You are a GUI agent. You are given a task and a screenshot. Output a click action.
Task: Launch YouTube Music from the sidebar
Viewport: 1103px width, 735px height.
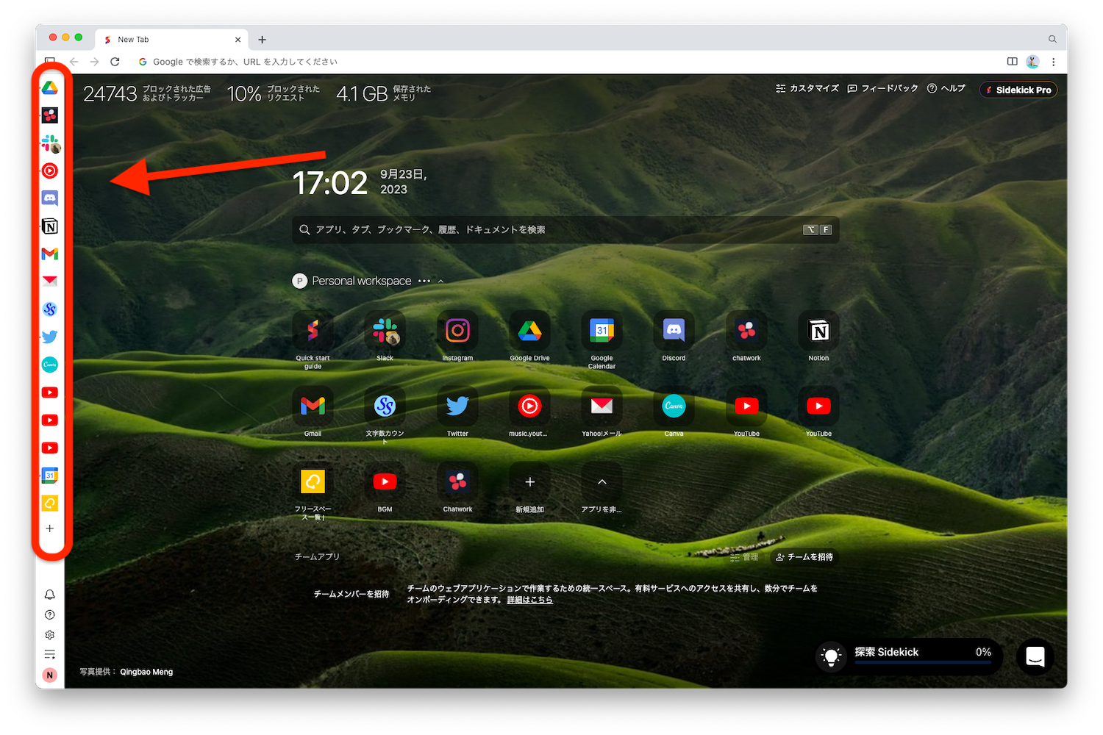[x=50, y=171]
